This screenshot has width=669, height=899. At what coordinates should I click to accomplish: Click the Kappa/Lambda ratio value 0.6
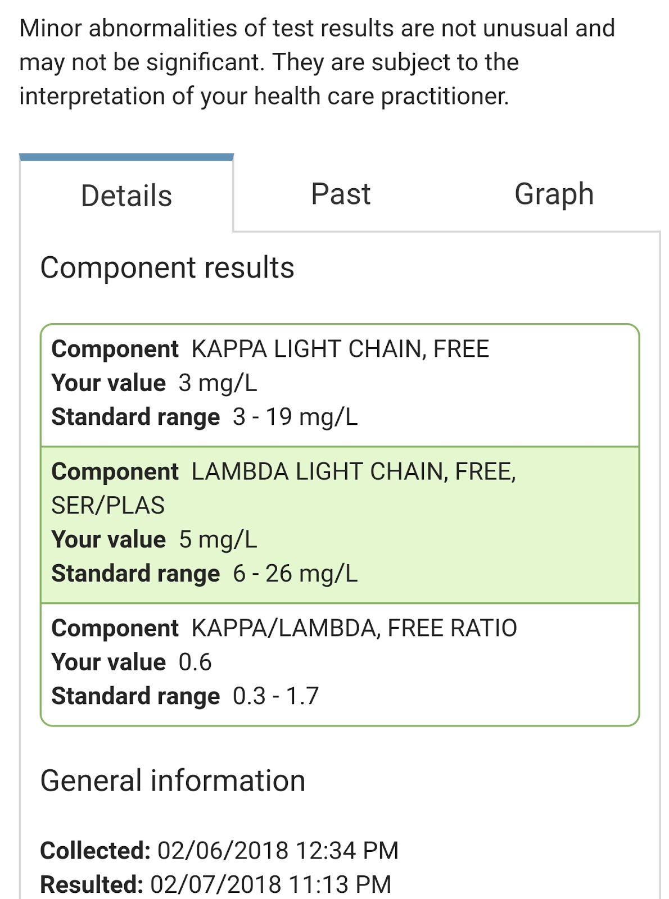tap(195, 662)
